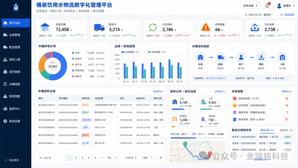Click the date forward chevron after 星期四
298x168 pixels.
(x=273, y=15)
